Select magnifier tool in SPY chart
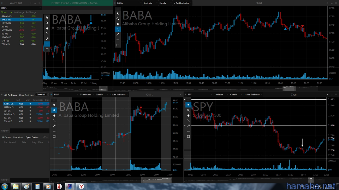 (x=188, y=110)
